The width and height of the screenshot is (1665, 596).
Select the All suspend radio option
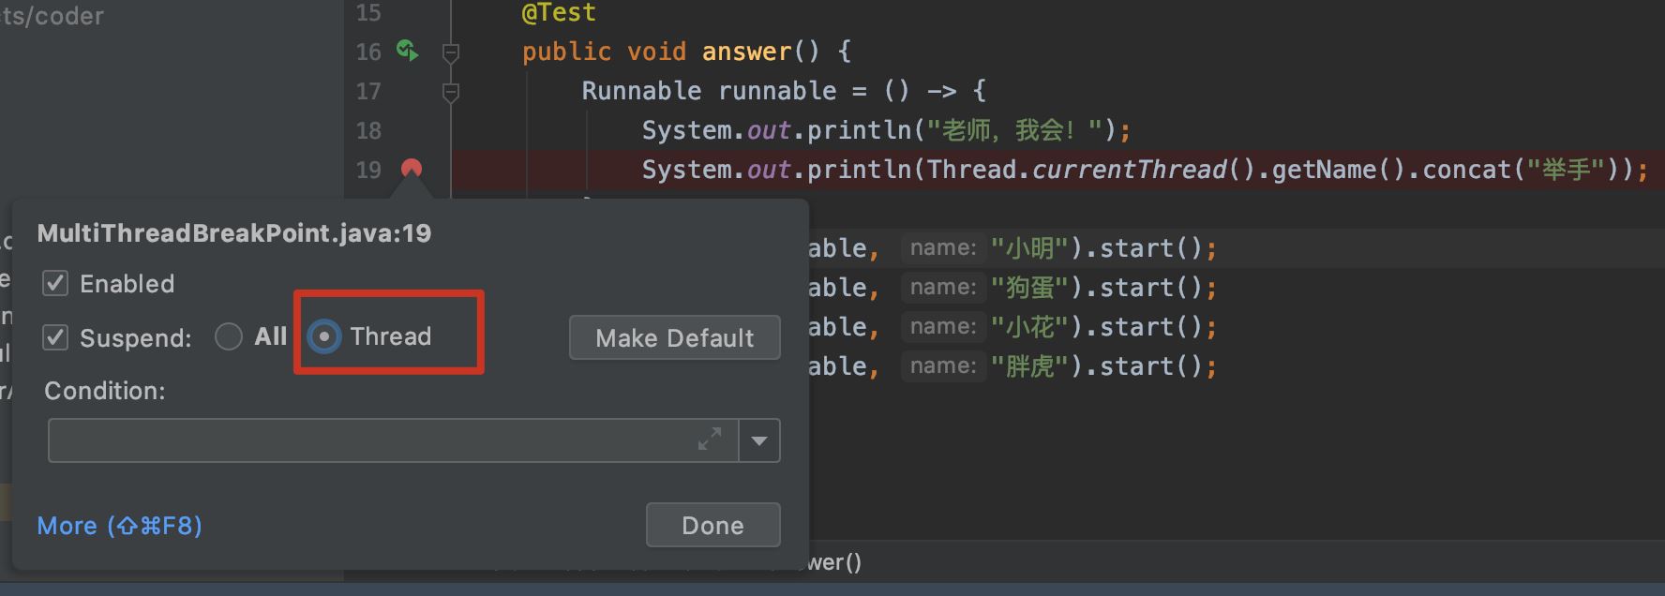pos(229,336)
